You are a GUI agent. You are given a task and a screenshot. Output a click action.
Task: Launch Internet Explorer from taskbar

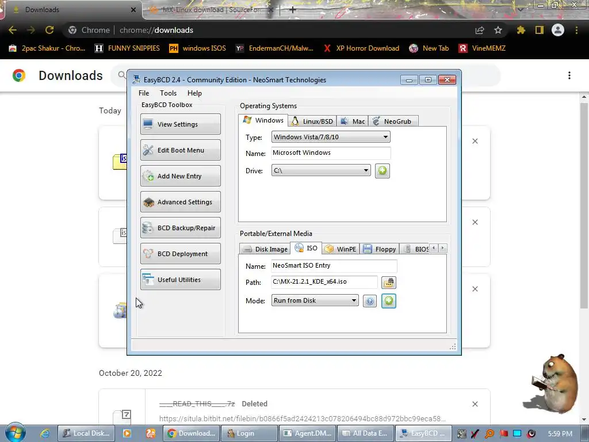[x=45, y=433]
